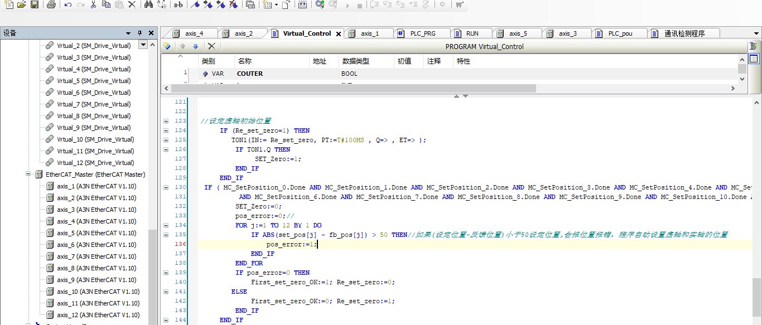This screenshot has height=325, width=762.
Task: Select axis_6 (A3N EtherCAT V1.10) node
Action: point(96,245)
